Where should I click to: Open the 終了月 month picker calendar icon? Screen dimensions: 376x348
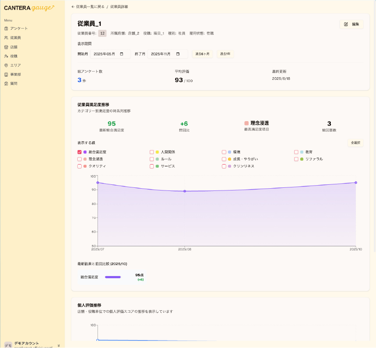click(178, 54)
